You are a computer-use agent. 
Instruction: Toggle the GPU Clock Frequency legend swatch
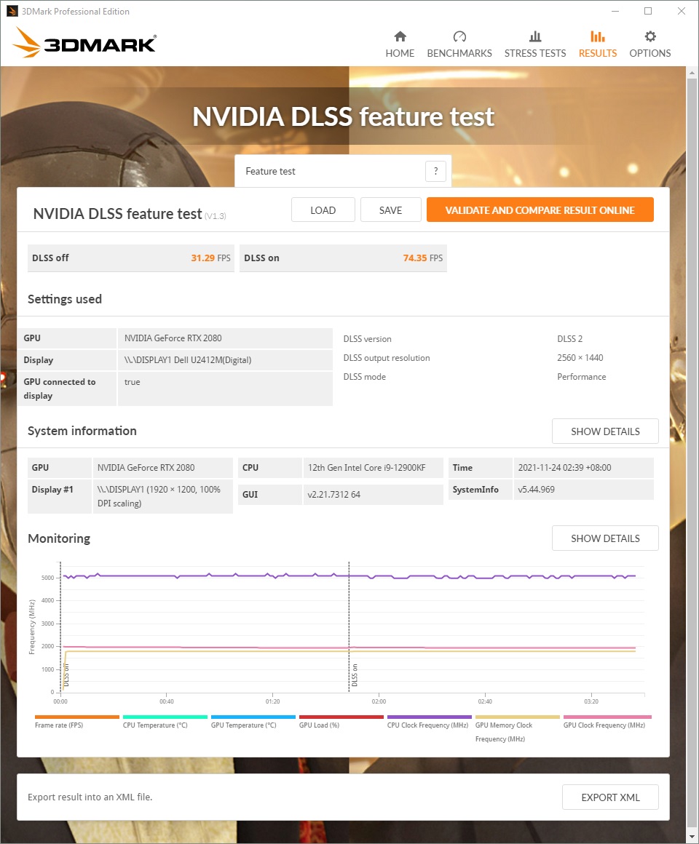(607, 717)
